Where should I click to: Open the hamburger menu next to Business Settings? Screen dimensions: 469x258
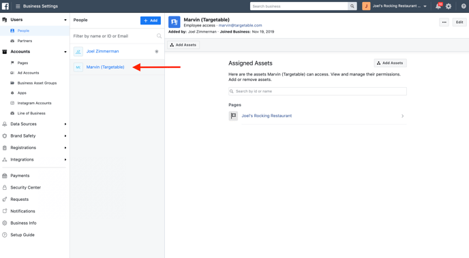[18, 6]
